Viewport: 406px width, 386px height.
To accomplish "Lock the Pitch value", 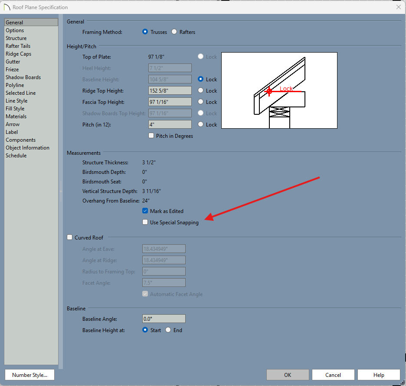I will 200,124.
